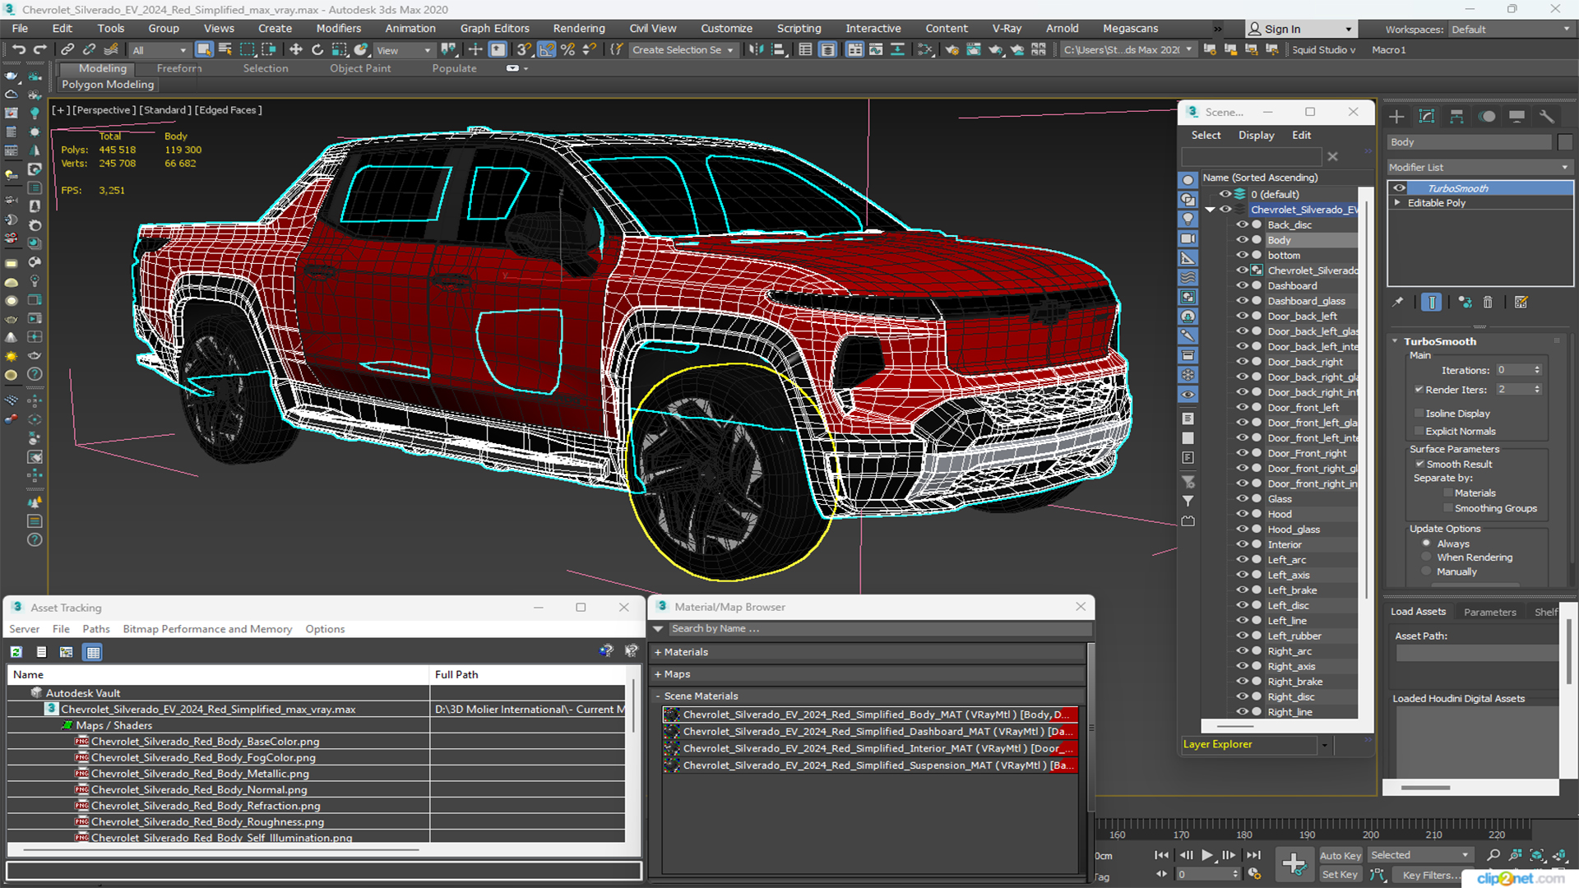Click the Mirror tool icon
Viewport: 1579px width, 888px height.
point(756,50)
